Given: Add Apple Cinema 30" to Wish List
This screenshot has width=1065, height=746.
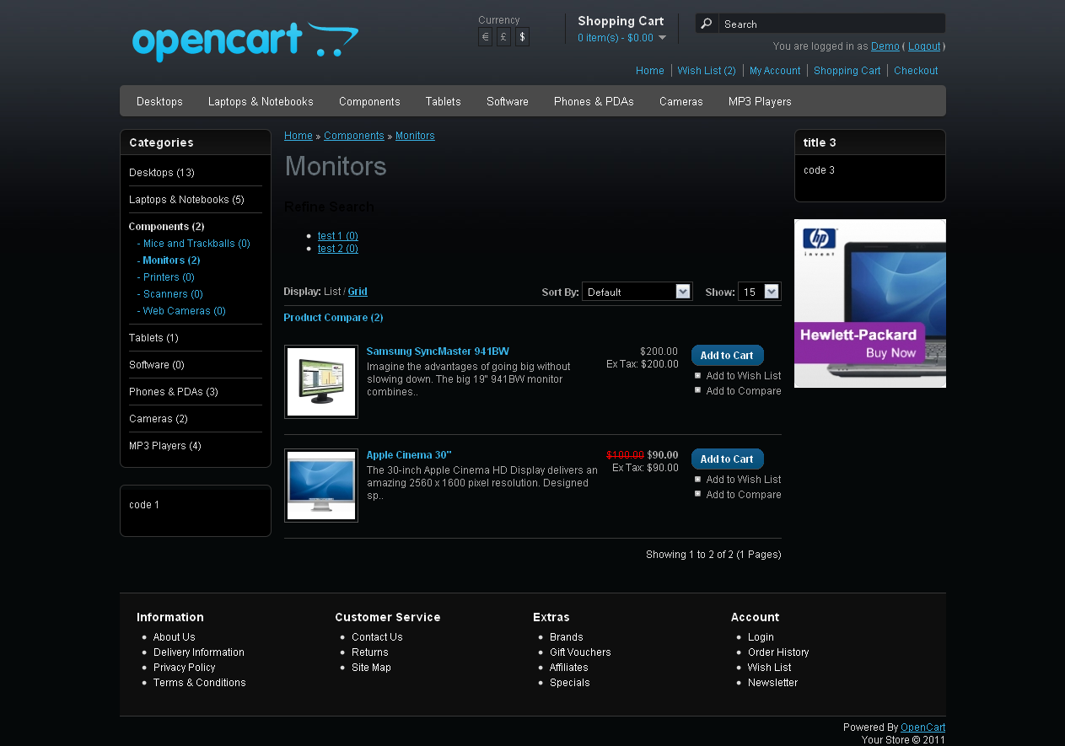Looking at the screenshot, I should pyautogui.click(x=744, y=480).
